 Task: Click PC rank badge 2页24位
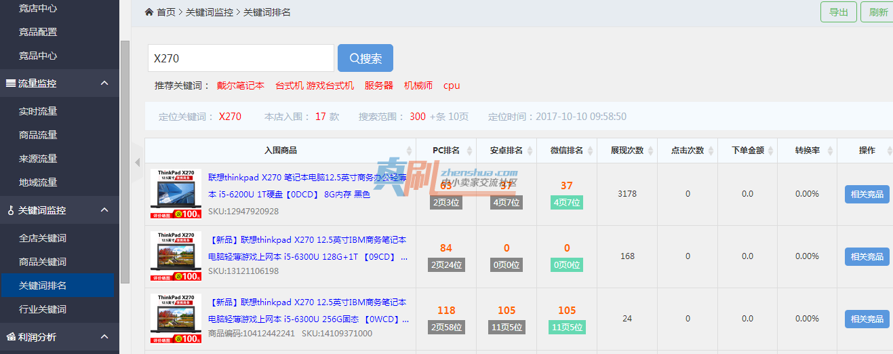446,265
